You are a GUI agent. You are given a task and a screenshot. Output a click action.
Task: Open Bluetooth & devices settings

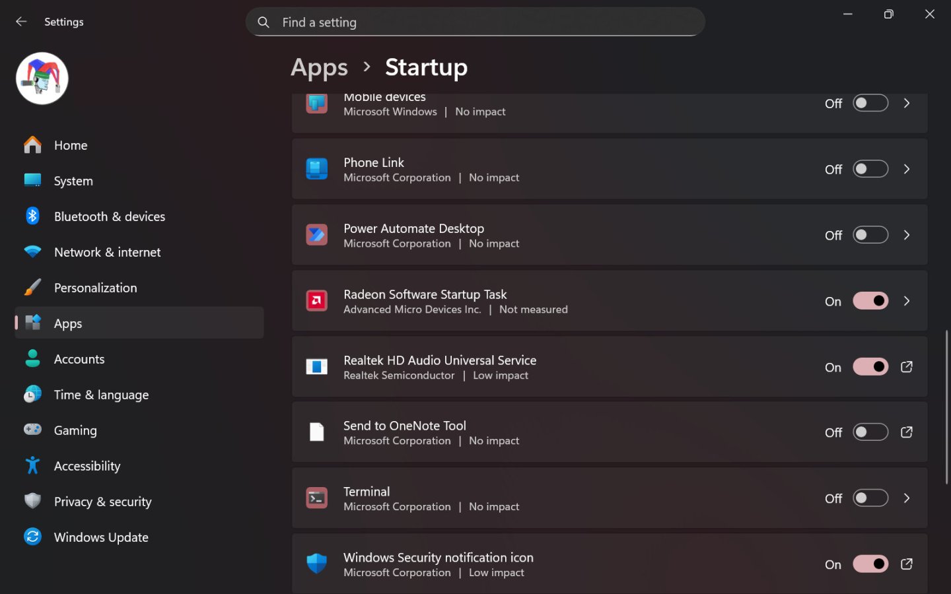(x=110, y=216)
